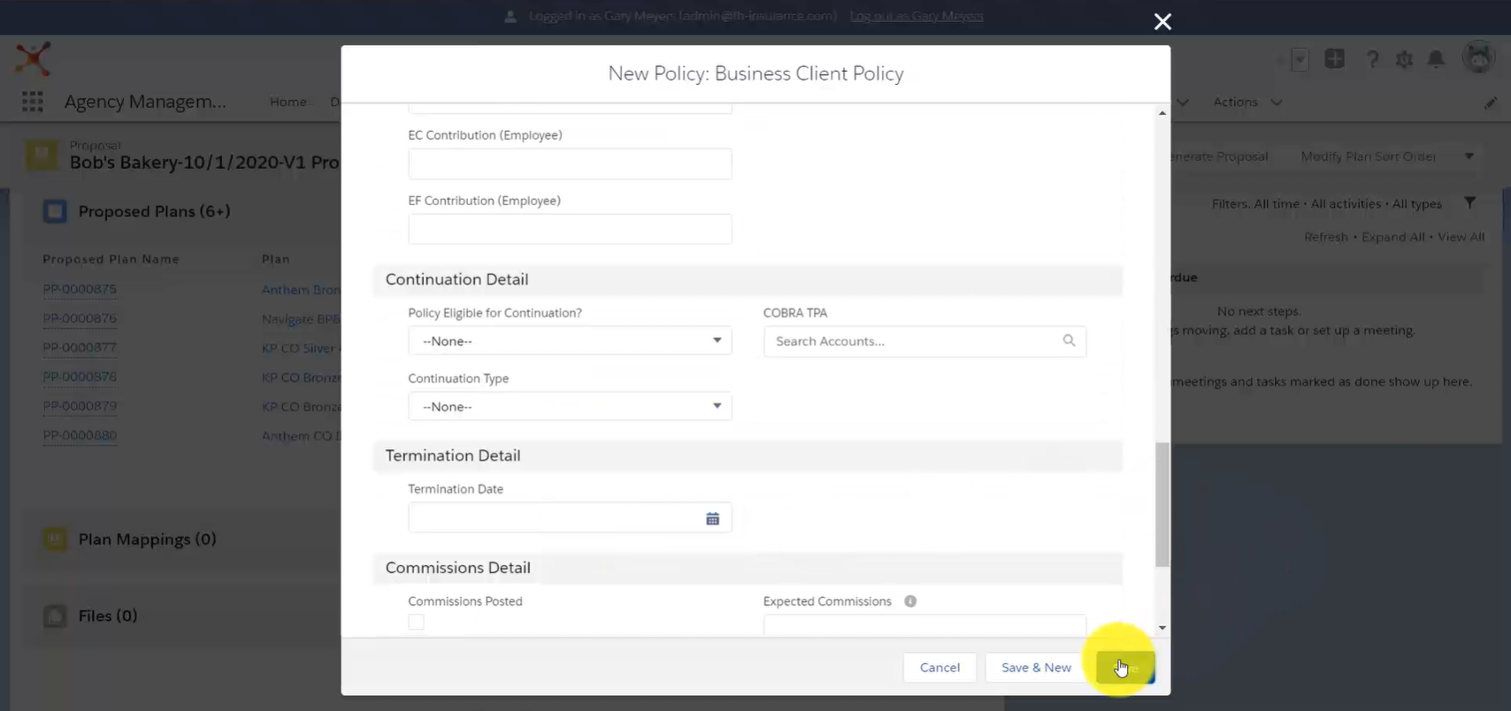Tick the Commissions Posted checkbox
1511x711 pixels.
(416, 623)
